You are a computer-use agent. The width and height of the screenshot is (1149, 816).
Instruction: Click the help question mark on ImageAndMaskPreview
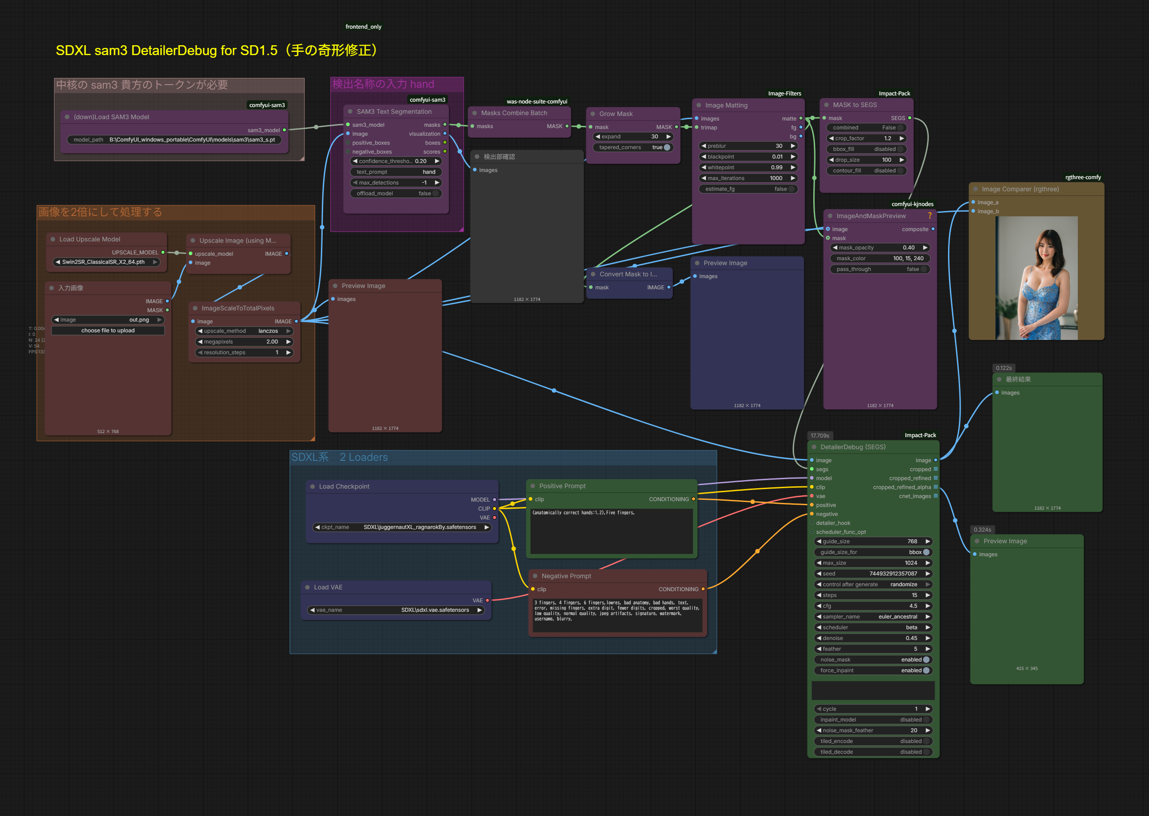(x=930, y=215)
